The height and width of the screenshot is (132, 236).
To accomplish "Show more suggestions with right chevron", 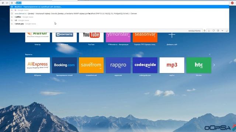I will (x=214, y=65).
